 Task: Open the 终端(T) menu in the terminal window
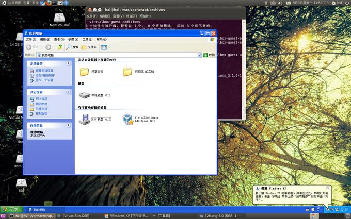[132, 16]
